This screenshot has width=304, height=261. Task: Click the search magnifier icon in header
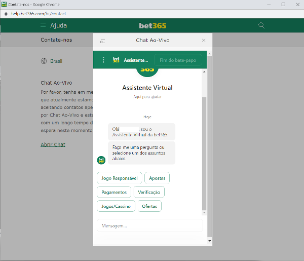pyautogui.click(x=261, y=25)
